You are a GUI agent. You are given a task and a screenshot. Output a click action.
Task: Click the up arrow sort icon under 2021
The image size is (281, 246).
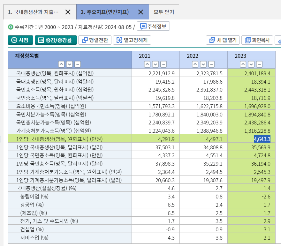(x=147, y=64)
